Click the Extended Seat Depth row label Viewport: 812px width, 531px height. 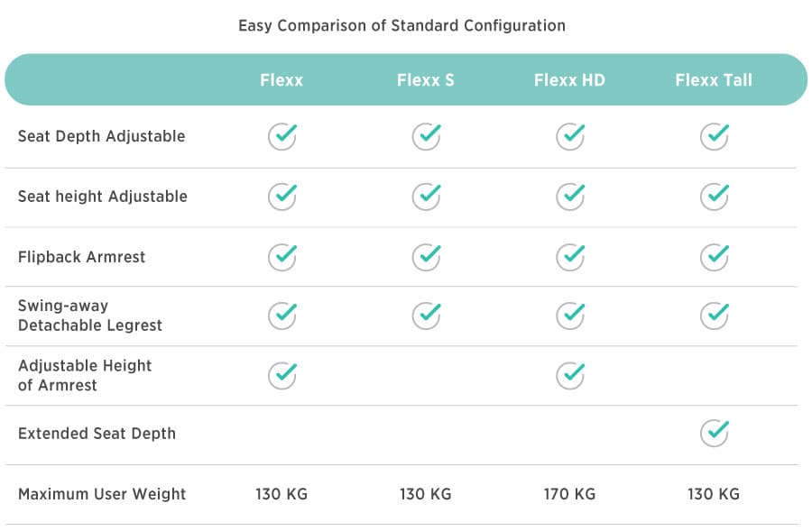(x=97, y=434)
